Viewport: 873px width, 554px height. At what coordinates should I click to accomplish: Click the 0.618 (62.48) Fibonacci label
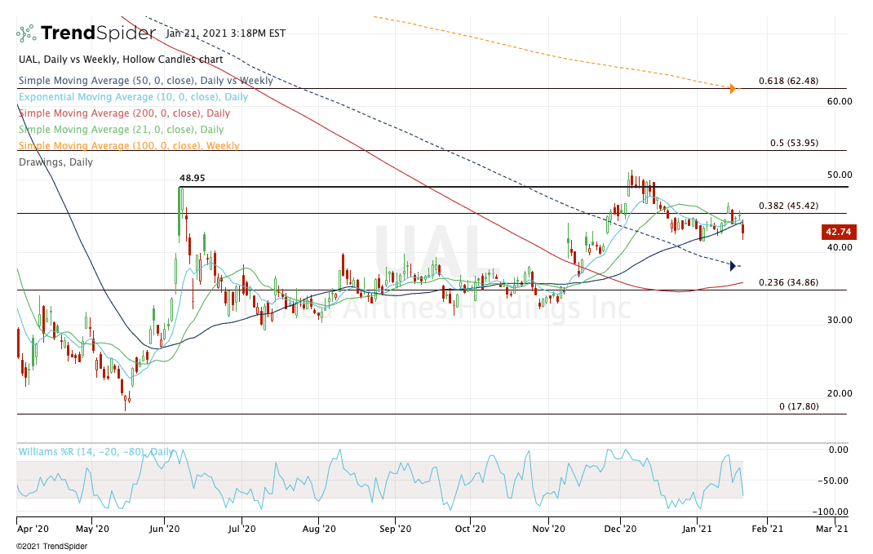click(788, 81)
